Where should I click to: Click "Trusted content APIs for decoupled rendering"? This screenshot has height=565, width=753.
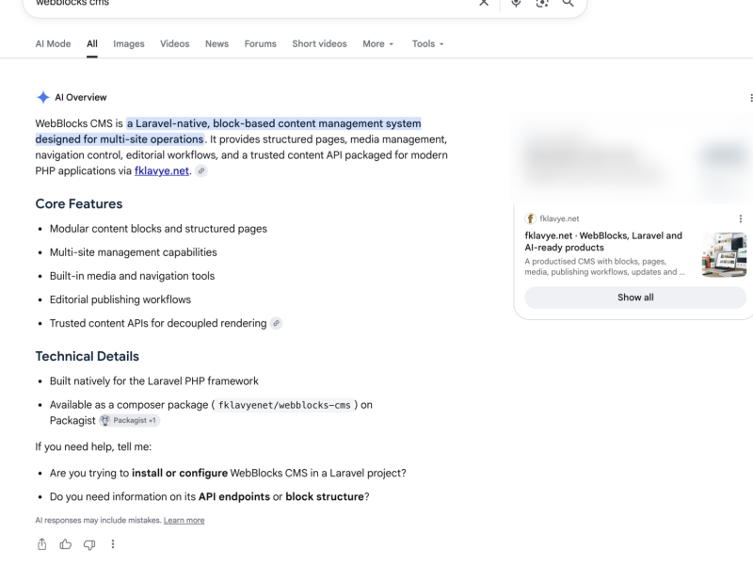coord(158,323)
